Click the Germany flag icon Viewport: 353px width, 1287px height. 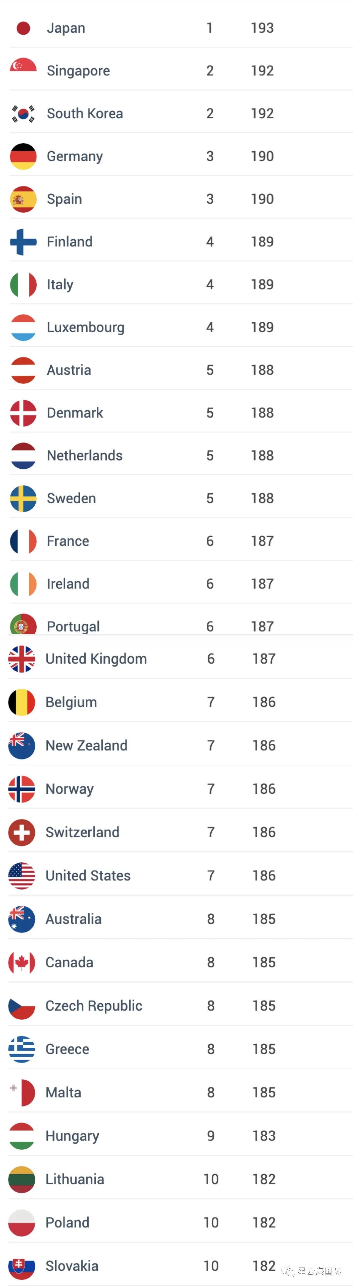tap(23, 156)
